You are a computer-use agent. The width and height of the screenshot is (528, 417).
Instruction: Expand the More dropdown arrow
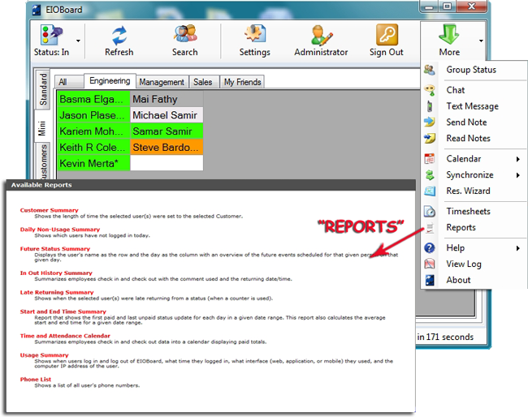pyautogui.click(x=481, y=41)
